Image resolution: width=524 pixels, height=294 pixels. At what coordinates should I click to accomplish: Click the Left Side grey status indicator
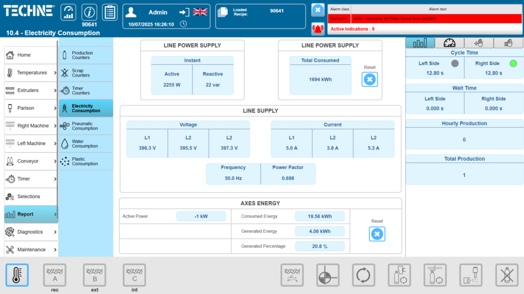[455, 63]
